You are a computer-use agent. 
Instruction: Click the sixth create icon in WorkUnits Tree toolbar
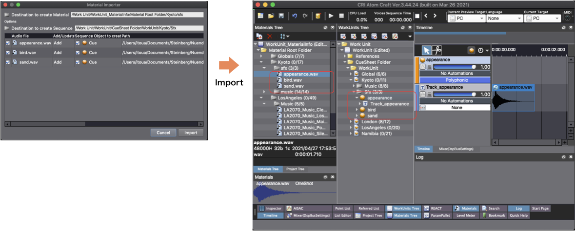click(x=395, y=36)
